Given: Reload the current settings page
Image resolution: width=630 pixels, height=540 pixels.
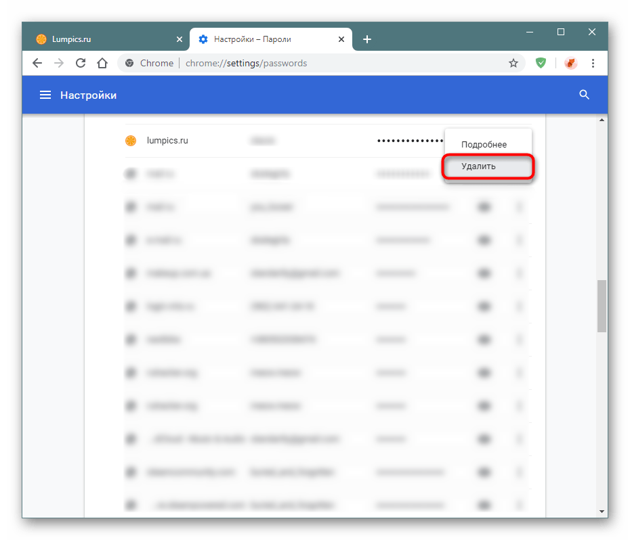Looking at the screenshot, I should pos(81,63).
